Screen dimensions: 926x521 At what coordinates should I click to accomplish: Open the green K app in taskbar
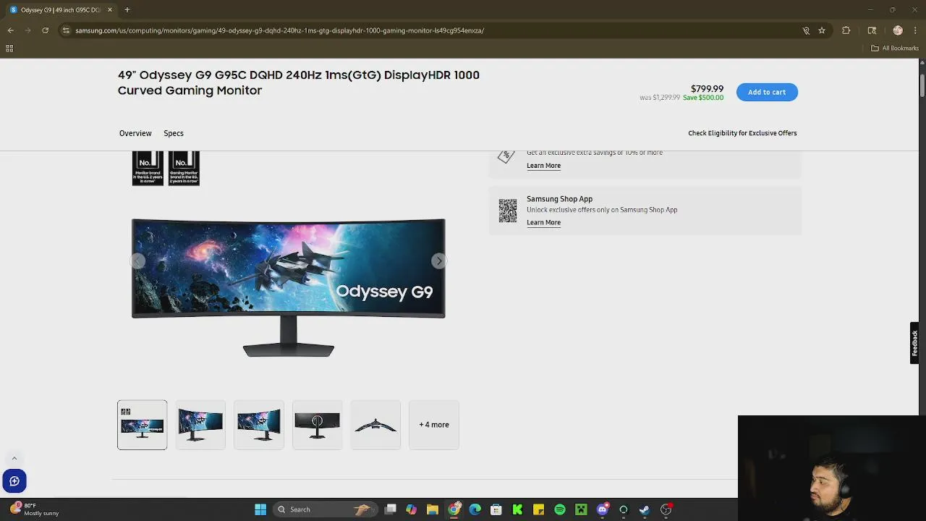[x=517, y=509]
